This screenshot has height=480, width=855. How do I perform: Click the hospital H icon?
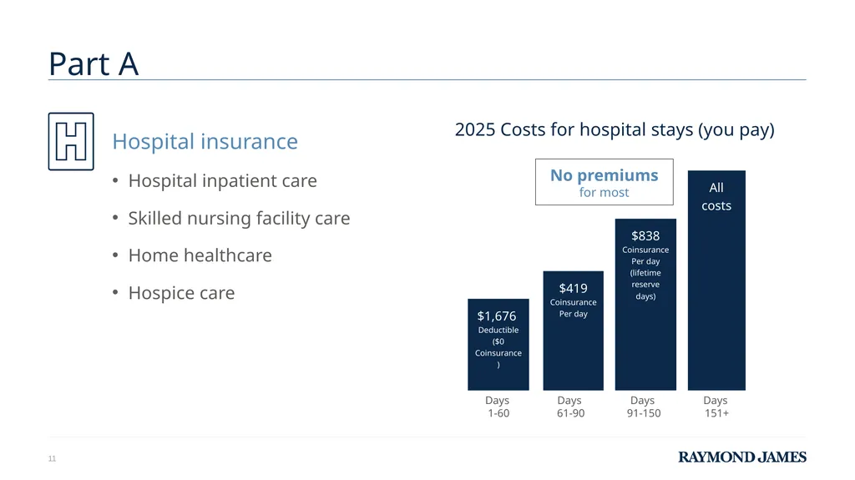pyautogui.click(x=71, y=141)
